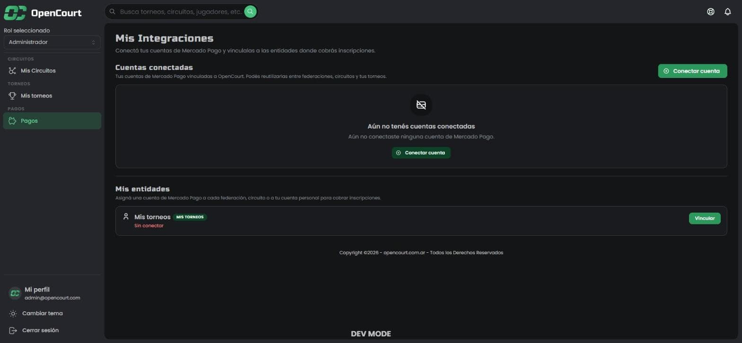Image resolution: width=742 pixels, height=343 pixels.
Task: Focus the search input field
Action: (x=181, y=11)
